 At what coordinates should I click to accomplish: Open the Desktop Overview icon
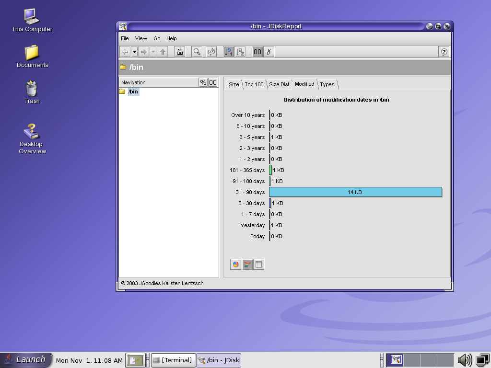(x=32, y=138)
